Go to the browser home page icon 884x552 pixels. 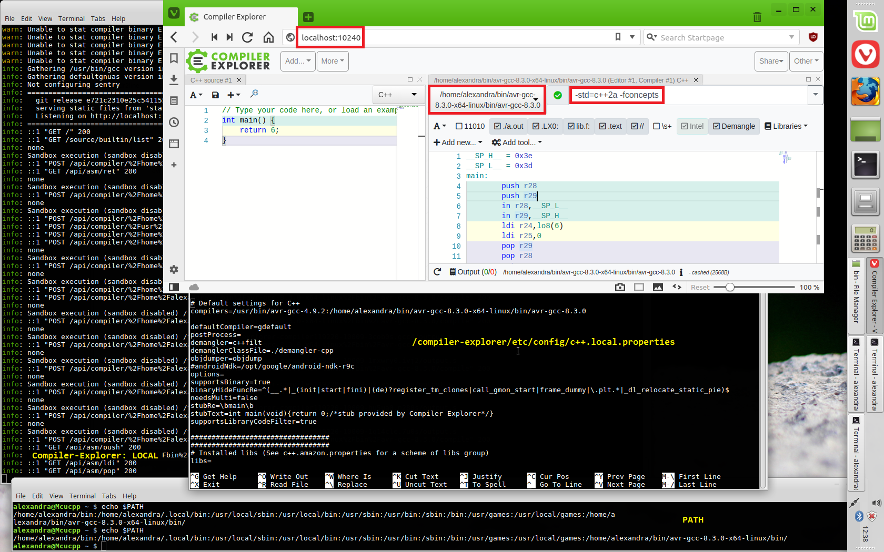(268, 37)
